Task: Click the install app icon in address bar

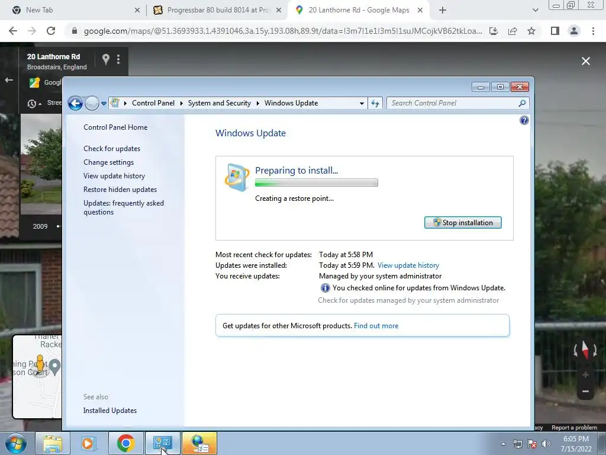Action: (x=494, y=31)
